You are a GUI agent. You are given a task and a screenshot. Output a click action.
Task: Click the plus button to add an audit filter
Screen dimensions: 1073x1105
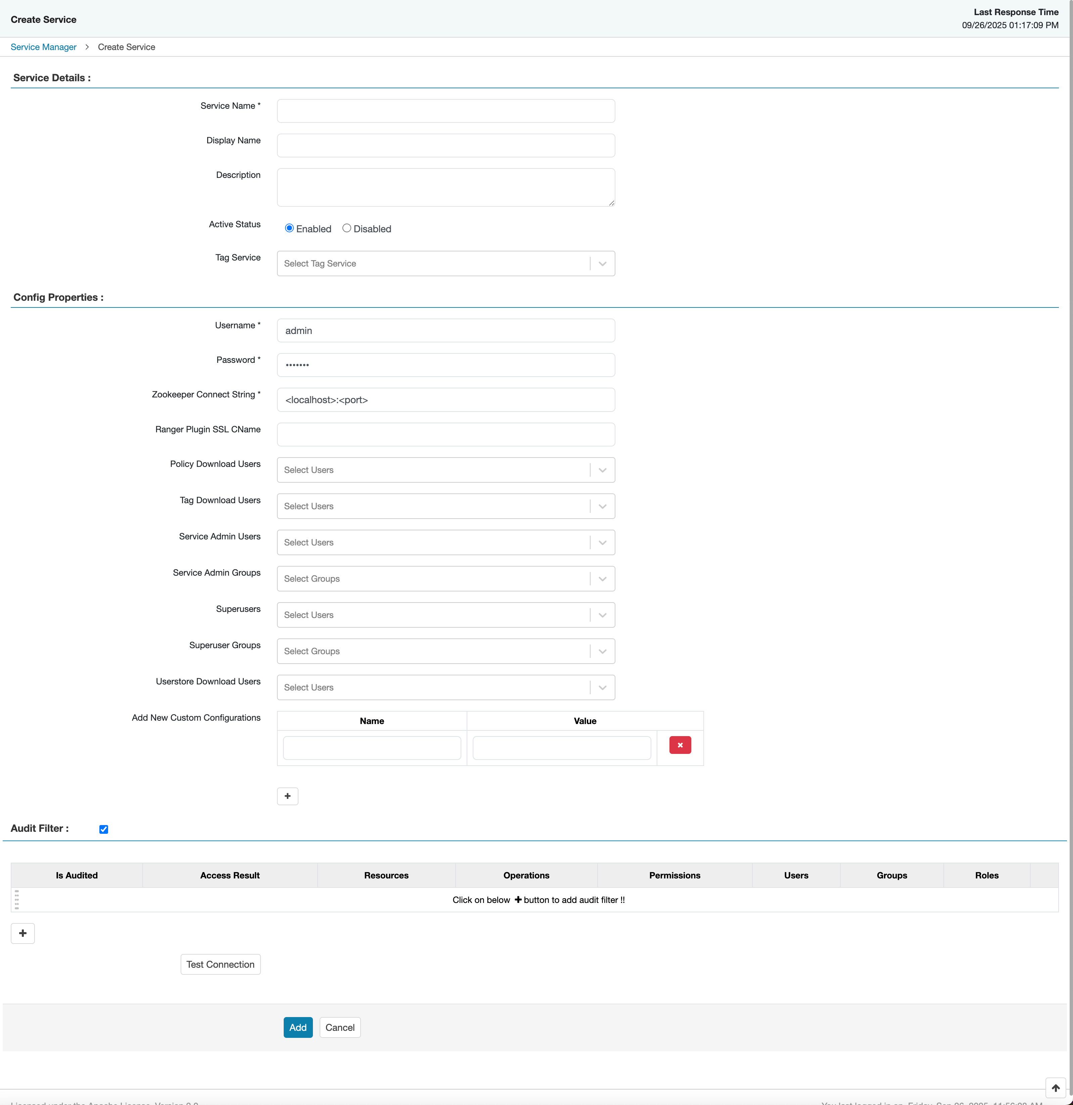point(22,933)
